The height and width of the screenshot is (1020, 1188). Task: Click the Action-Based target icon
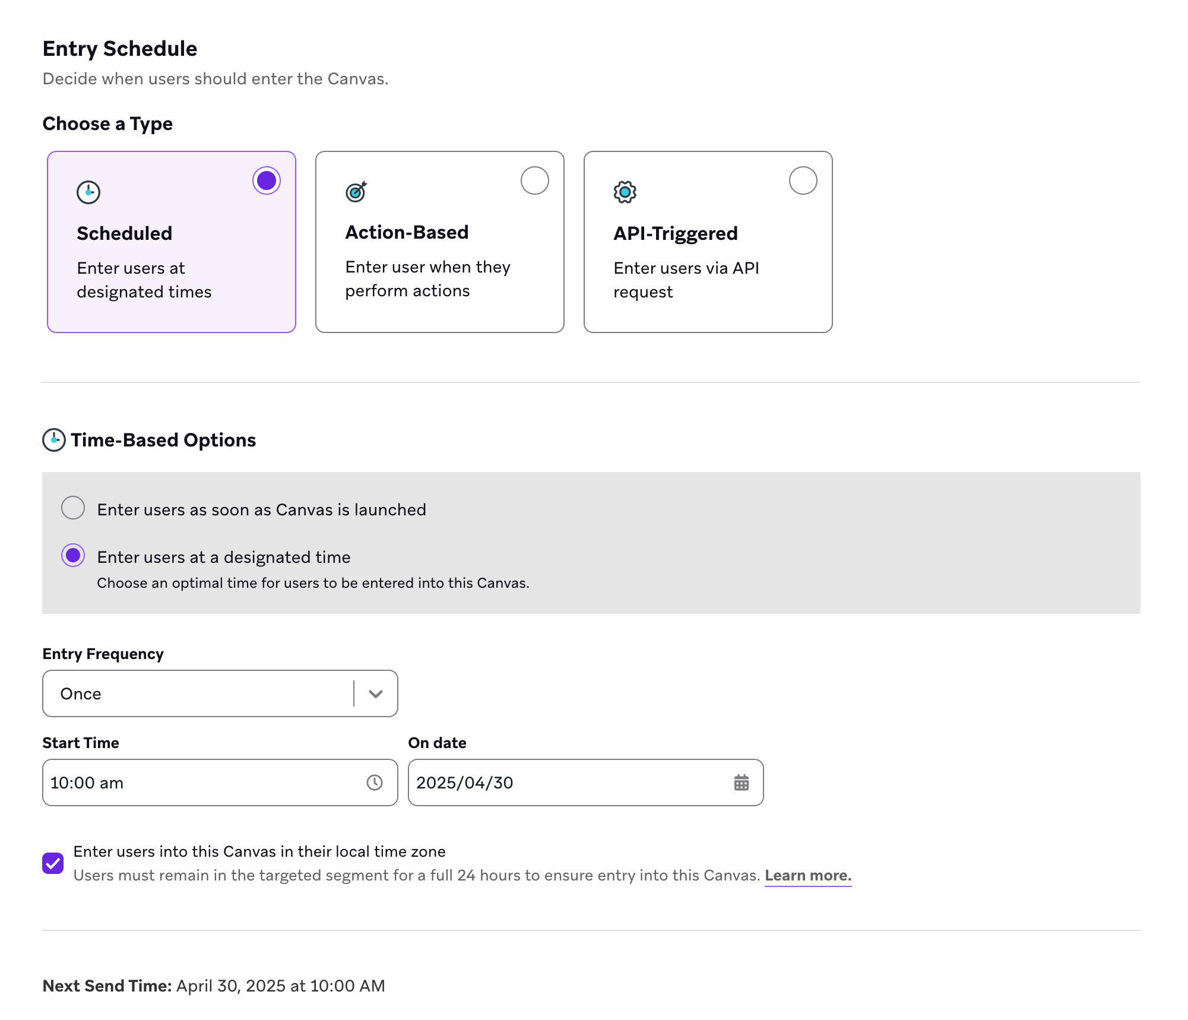[x=356, y=192]
